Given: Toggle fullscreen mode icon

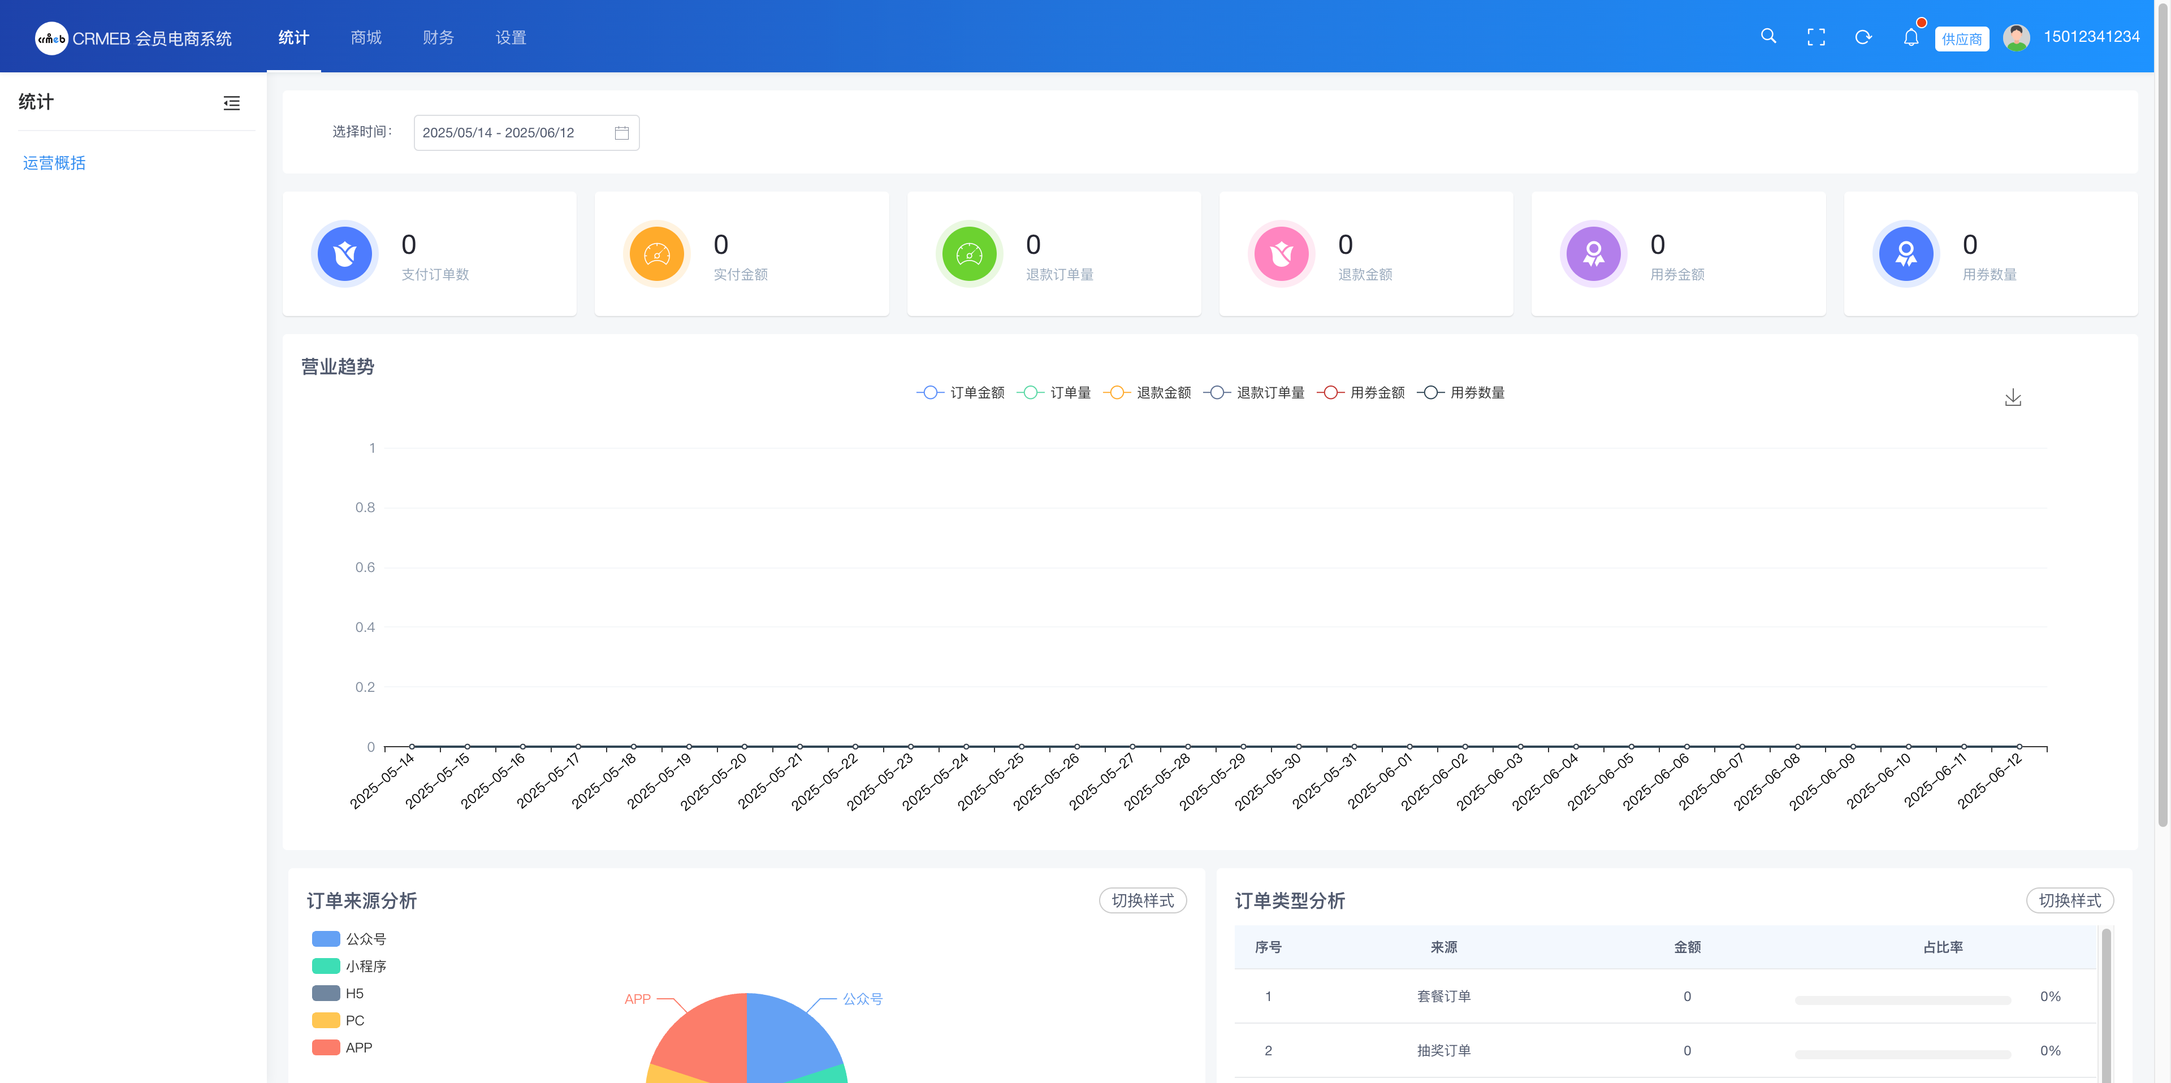Looking at the screenshot, I should [1816, 37].
